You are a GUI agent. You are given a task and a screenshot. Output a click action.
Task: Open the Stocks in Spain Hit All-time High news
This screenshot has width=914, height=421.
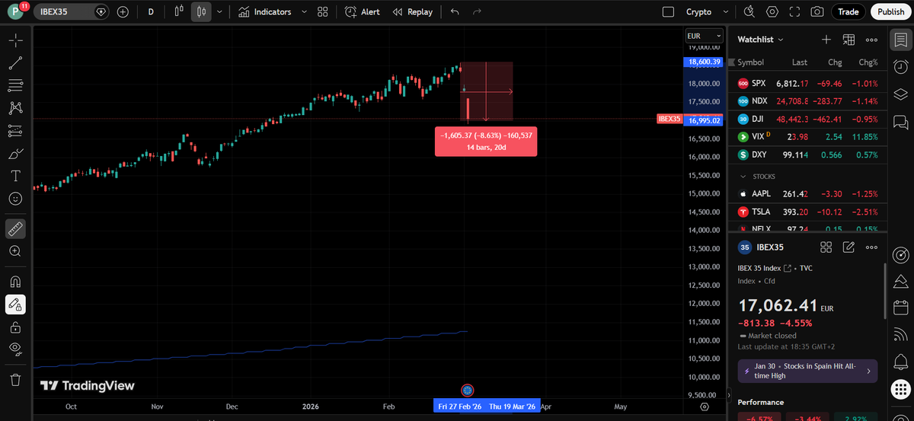pyautogui.click(x=807, y=371)
